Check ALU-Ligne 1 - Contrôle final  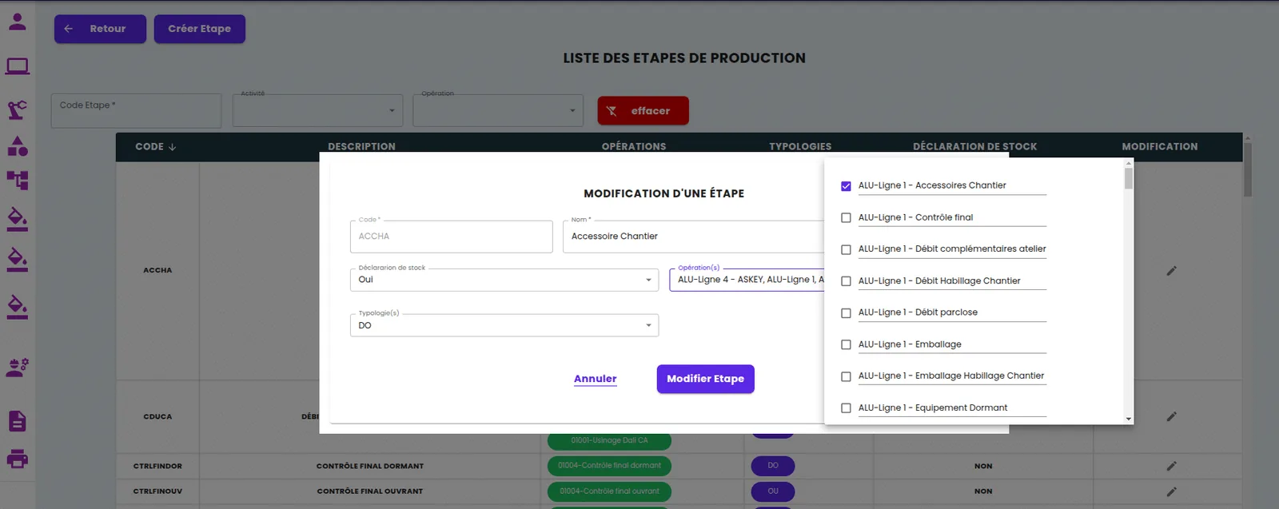point(846,218)
